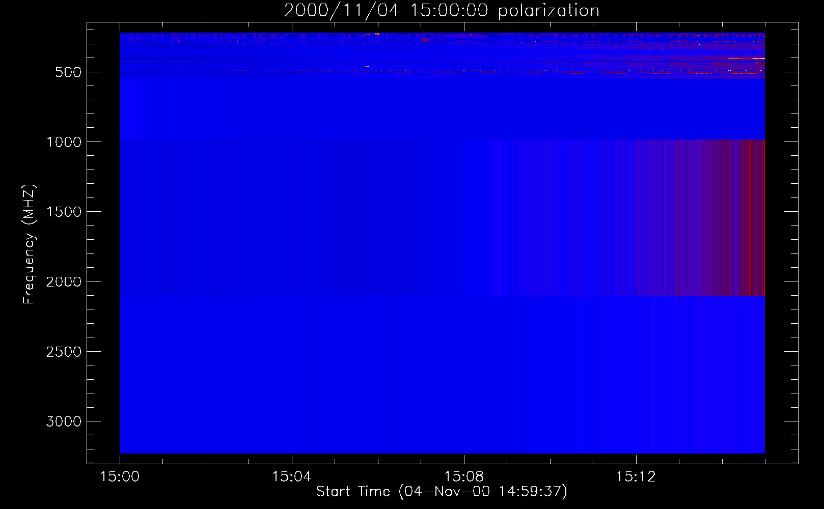This screenshot has height=509, width=824.
Task: Click the 15:12 time tick label
Action: 636,477
